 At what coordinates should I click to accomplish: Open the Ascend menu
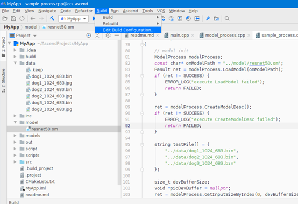(x=130, y=11)
